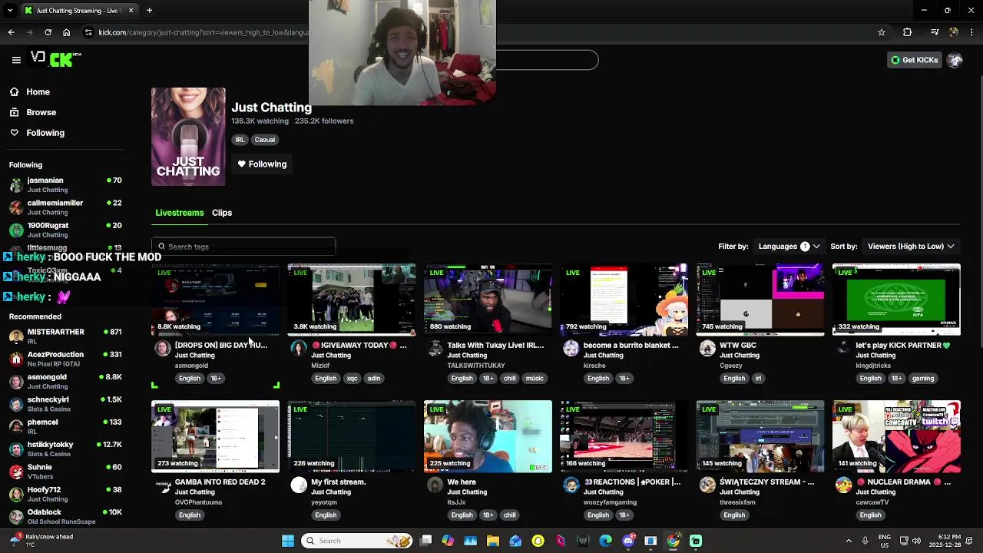Open jasmanian in the Following list

[x=65, y=184]
